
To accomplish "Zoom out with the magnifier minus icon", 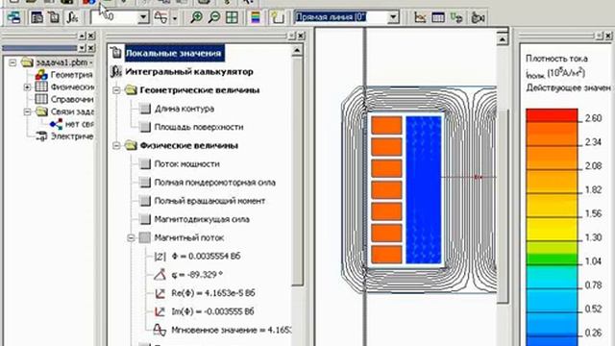I will [214, 17].
